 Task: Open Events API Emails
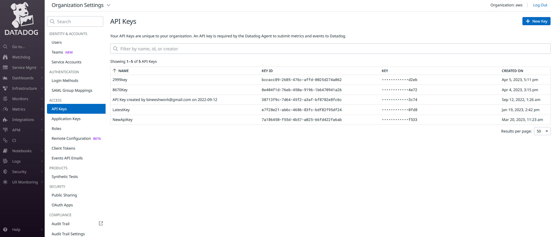click(67, 158)
